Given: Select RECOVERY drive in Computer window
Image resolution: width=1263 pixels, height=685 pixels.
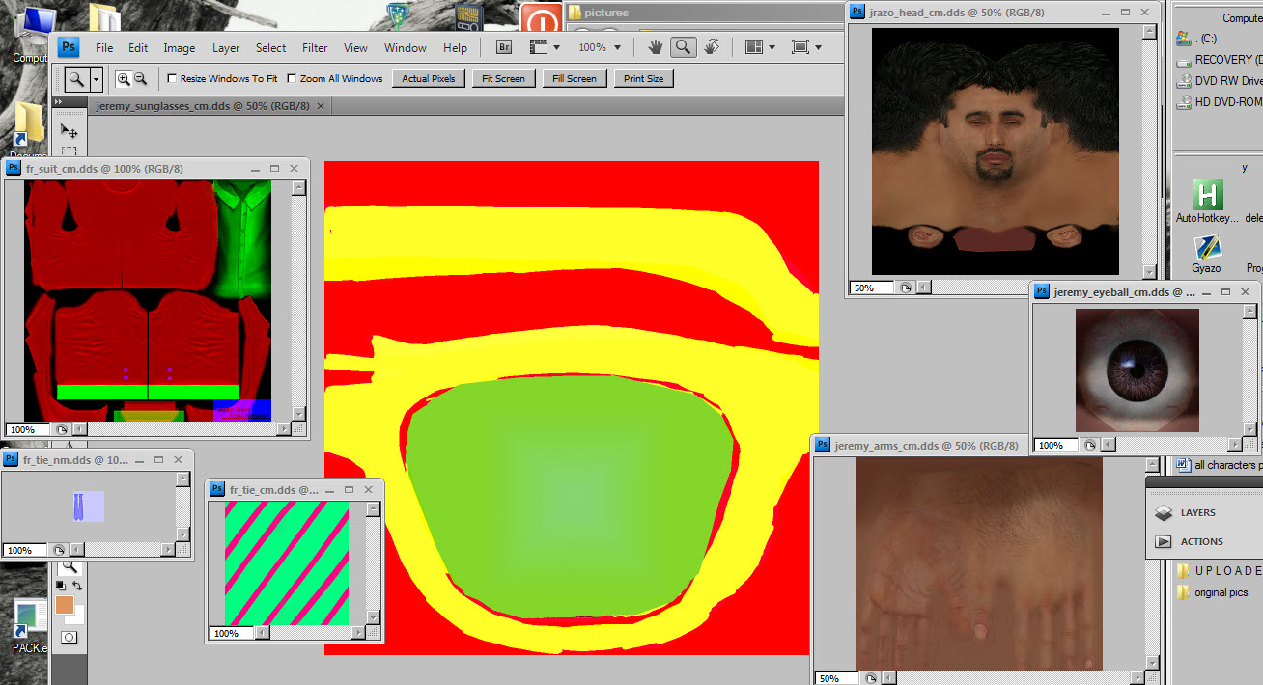Looking at the screenshot, I should tap(1219, 60).
